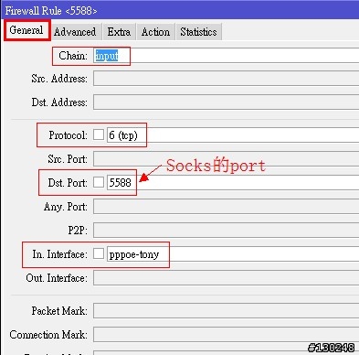Click the Packet Mark field
This screenshot has width=359, height=355.
226,311
